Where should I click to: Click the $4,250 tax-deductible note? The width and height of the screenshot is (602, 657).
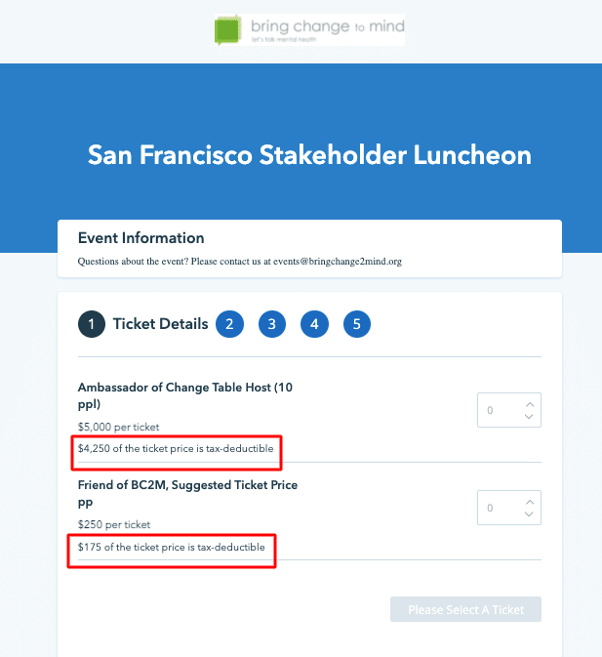tap(176, 449)
